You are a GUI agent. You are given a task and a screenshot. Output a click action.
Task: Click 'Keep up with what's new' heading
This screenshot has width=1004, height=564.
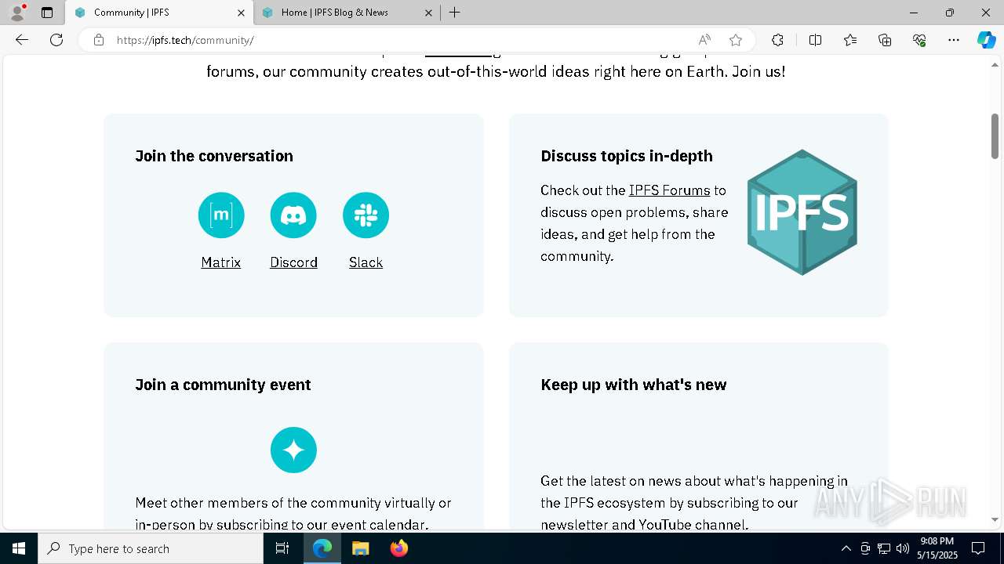tap(634, 385)
